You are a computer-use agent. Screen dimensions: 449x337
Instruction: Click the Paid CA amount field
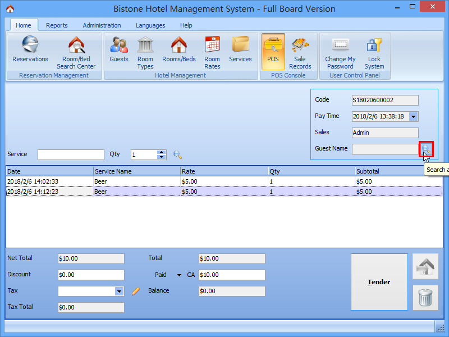tap(232, 275)
